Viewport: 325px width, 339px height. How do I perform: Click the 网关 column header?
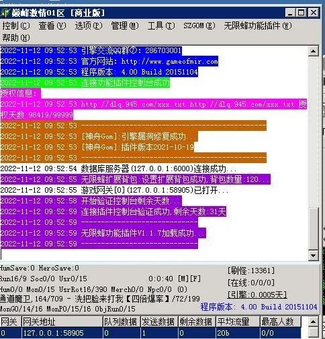(x=11, y=322)
